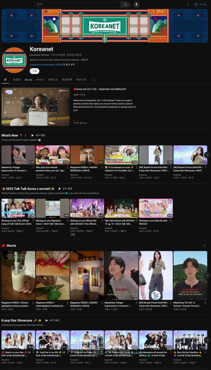211x370 pixels.
Task: Open 'need to put on sunscreen' short thumbnail
Action: [190, 276]
